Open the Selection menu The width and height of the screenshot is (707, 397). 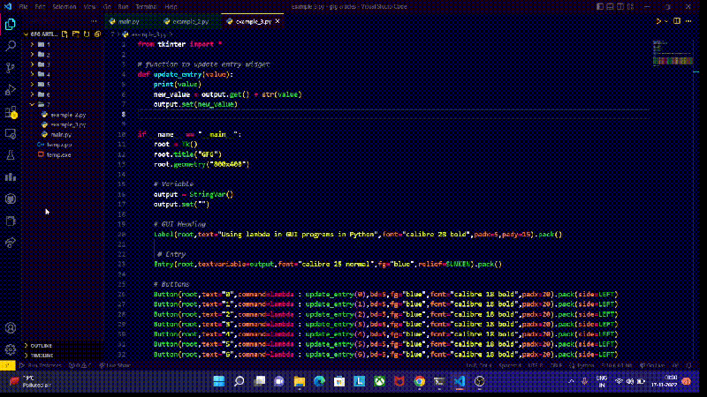[x=64, y=7]
